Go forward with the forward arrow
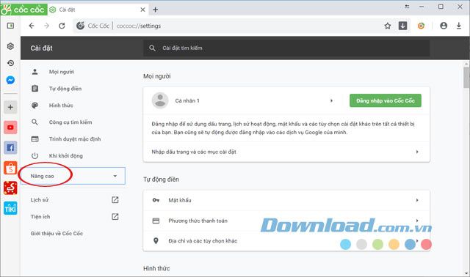 pos(46,26)
